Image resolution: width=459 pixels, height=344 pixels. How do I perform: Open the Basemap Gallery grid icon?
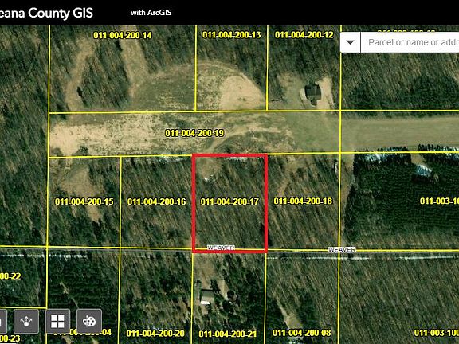57,321
